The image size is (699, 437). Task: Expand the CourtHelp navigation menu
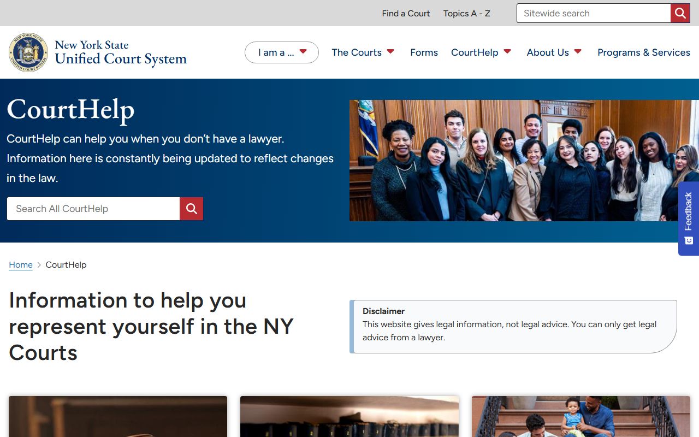pyautogui.click(x=481, y=52)
